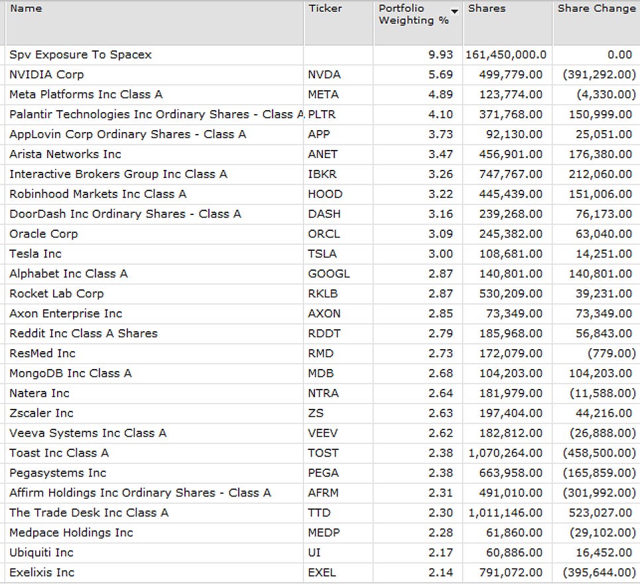This screenshot has height=584, width=640.
Task: Click the RMD ticker cell
Action: tap(321, 354)
